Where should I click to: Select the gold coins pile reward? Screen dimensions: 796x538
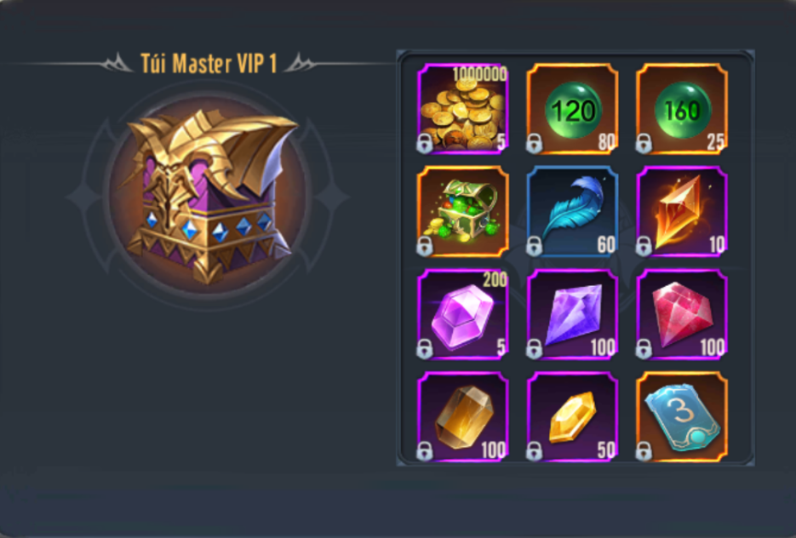(x=462, y=109)
